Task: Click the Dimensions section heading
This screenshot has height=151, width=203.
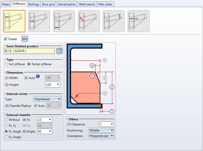Action: tap(15, 73)
